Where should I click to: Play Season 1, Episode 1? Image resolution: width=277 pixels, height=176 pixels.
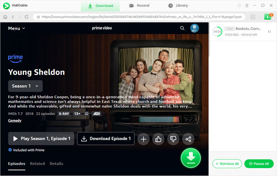point(41,139)
